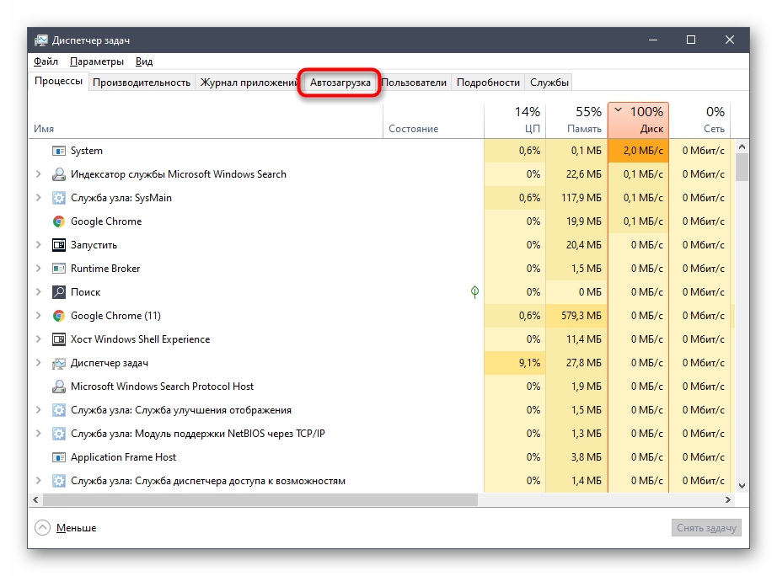Click the Microsoft Windows Search Protocol Host icon
The image size is (777, 576).
click(x=59, y=387)
